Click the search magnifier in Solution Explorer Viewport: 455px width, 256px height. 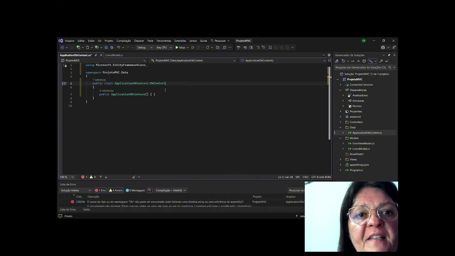pos(390,67)
